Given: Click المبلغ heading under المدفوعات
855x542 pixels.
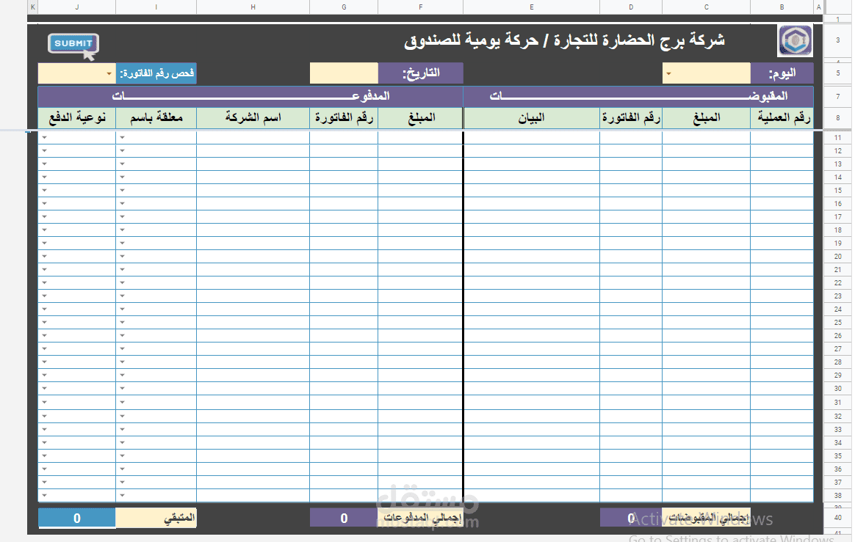Looking at the screenshot, I should pos(420,117).
